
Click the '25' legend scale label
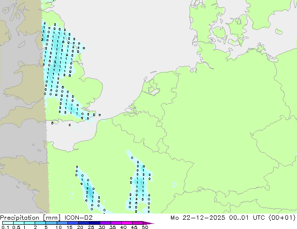(x=91, y=227)
